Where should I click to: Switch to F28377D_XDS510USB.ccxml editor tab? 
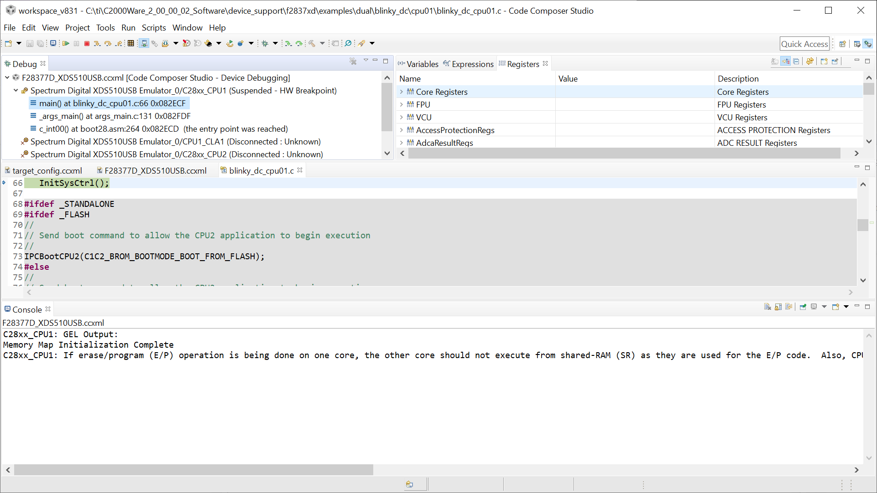tap(151, 170)
